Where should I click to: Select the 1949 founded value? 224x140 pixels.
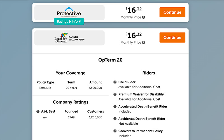(x=71, y=117)
